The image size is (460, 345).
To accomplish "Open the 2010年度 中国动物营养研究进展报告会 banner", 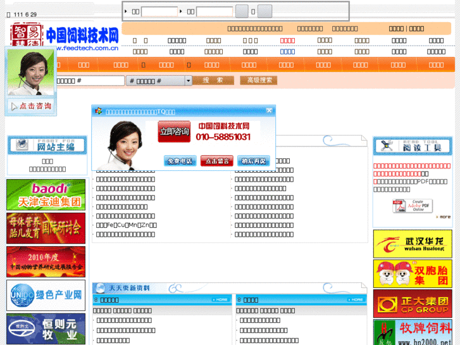I will [46, 261].
